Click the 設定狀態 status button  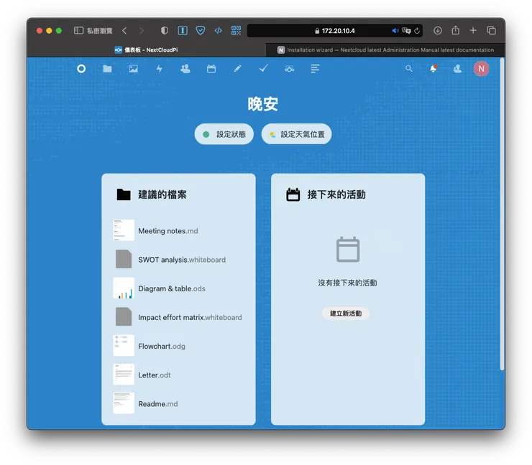[224, 134]
